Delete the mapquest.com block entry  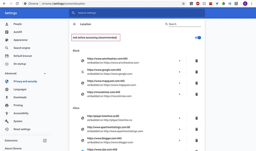pyautogui.click(x=197, y=83)
